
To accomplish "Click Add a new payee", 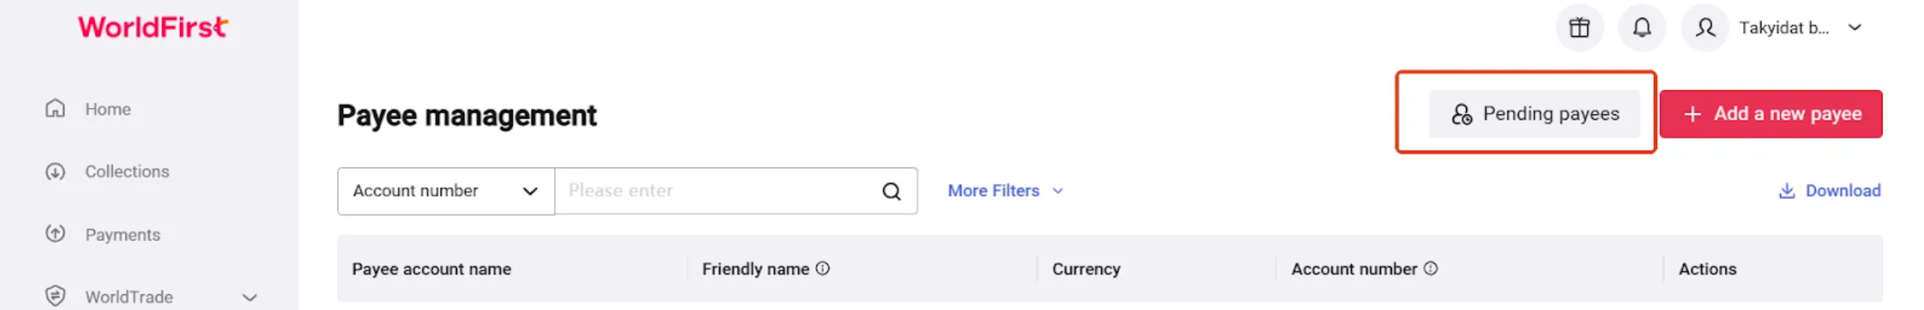I will [x=1771, y=114].
